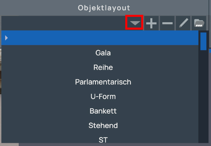This screenshot has width=211, height=146.
Task: Click the dark scrollbar track below the thumb
Action: pyautogui.click(x=203, y=97)
